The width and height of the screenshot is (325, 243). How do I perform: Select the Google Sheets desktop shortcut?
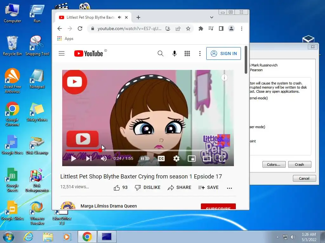tap(12, 180)
